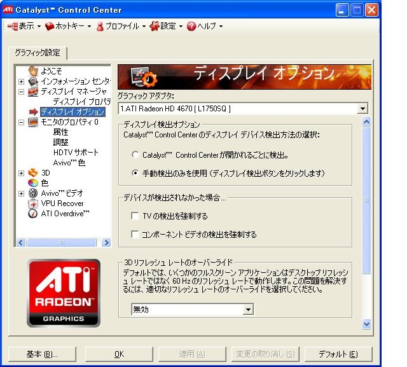Viewport: 407px width, 367px height.
Task: Select the グラフィック設定 tab
Action: pyautogui.click(x=38, y=53)
